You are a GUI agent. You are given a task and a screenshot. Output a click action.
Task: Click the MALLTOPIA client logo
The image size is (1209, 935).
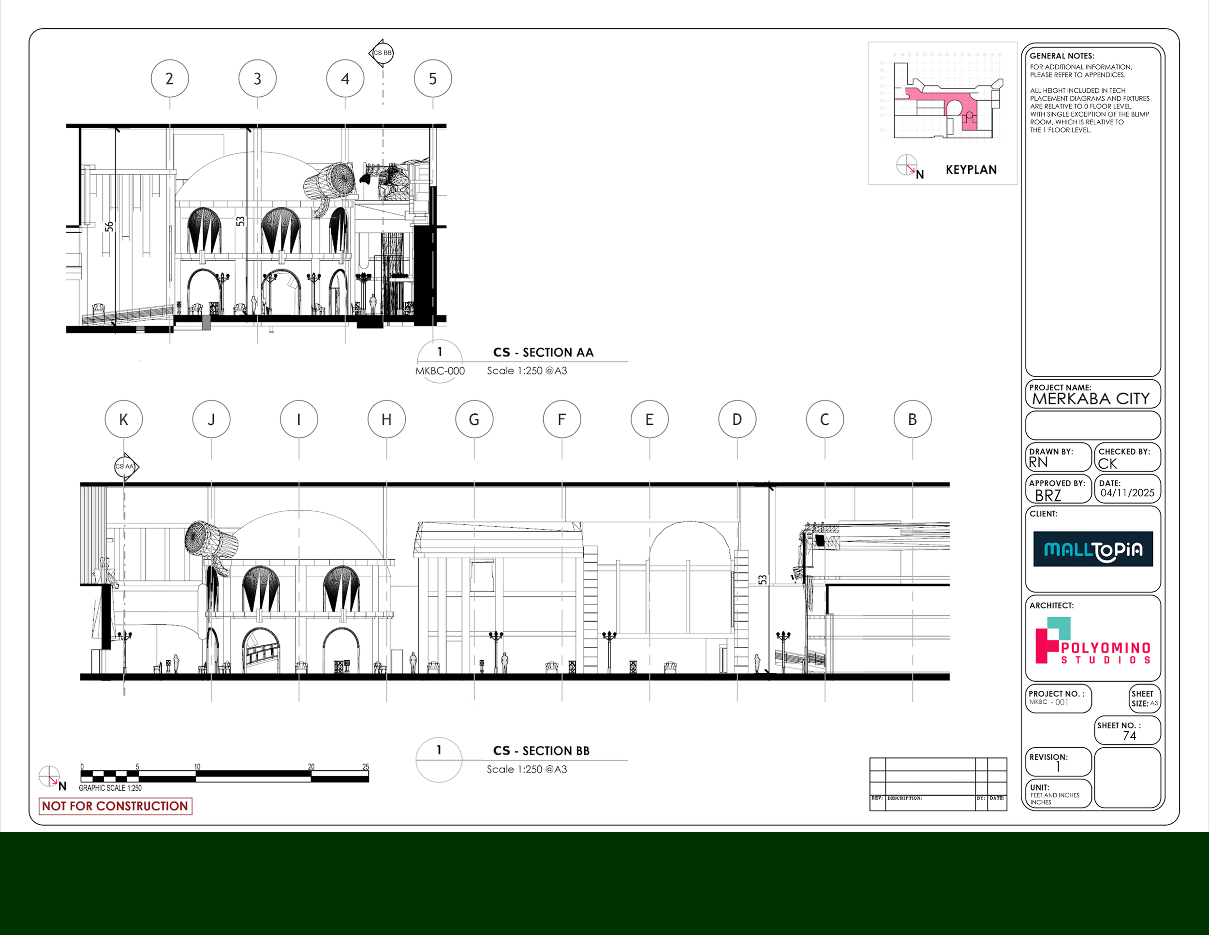[x=1093, y=549]
